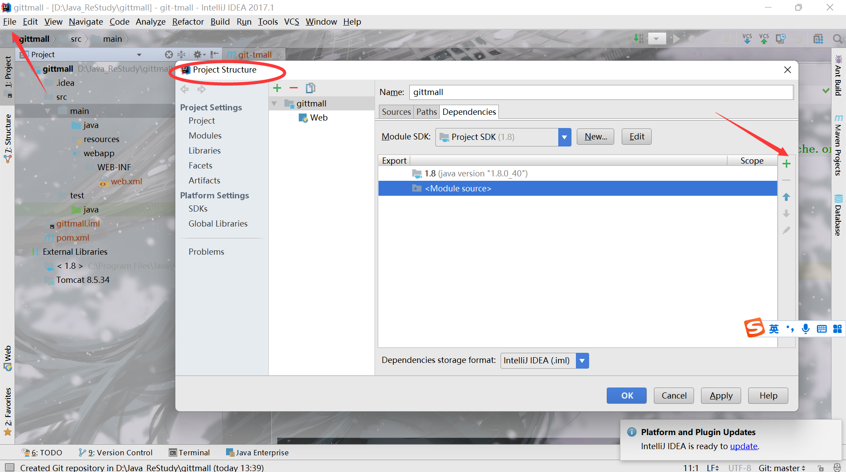Open the Structure tool window
This screenshot has width=846, height=472.
(x=7, y=139)
